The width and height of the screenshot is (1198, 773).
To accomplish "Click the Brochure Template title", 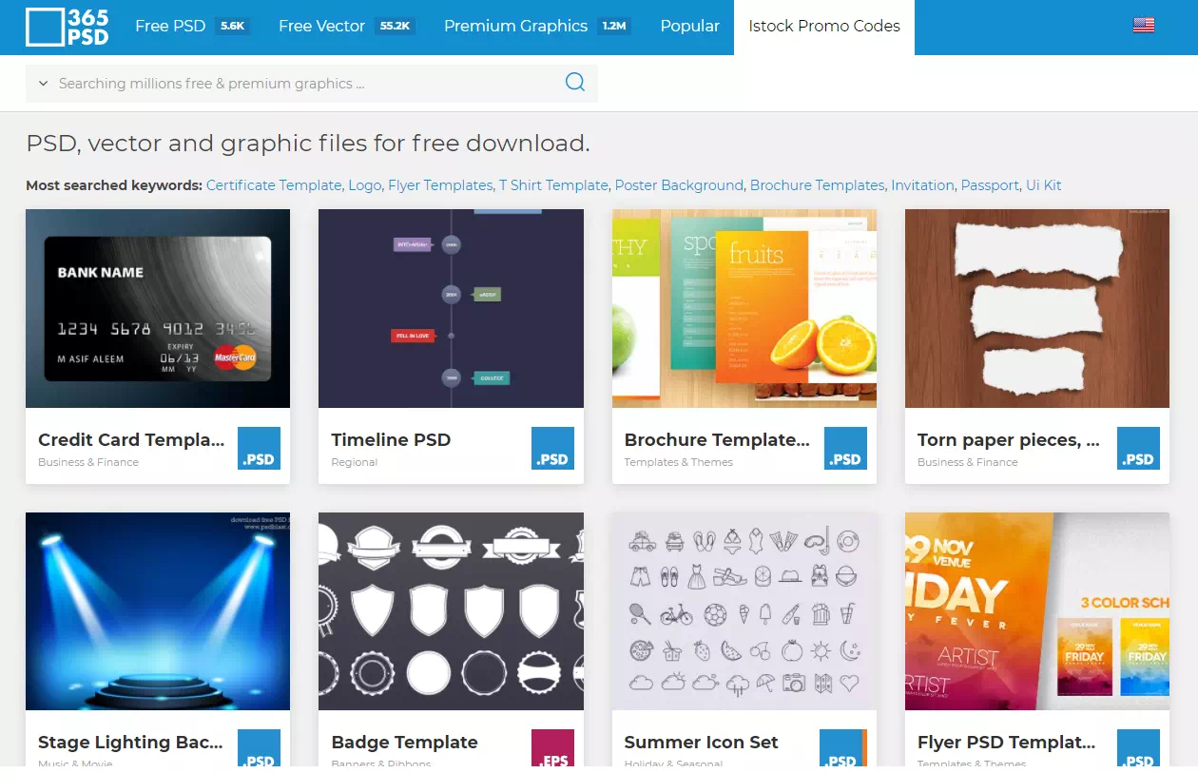I will 717,440.
